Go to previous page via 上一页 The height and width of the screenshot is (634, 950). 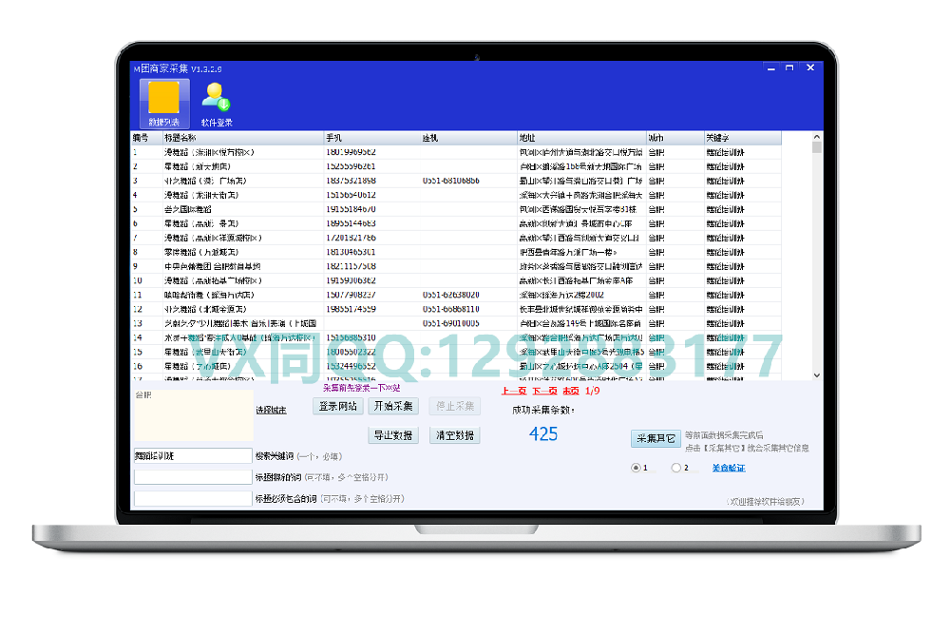point(514,391)
